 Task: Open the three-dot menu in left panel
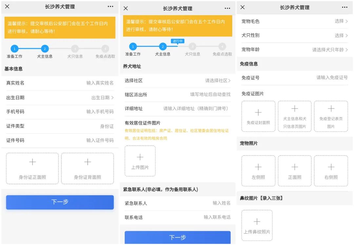tap(110, 6)
